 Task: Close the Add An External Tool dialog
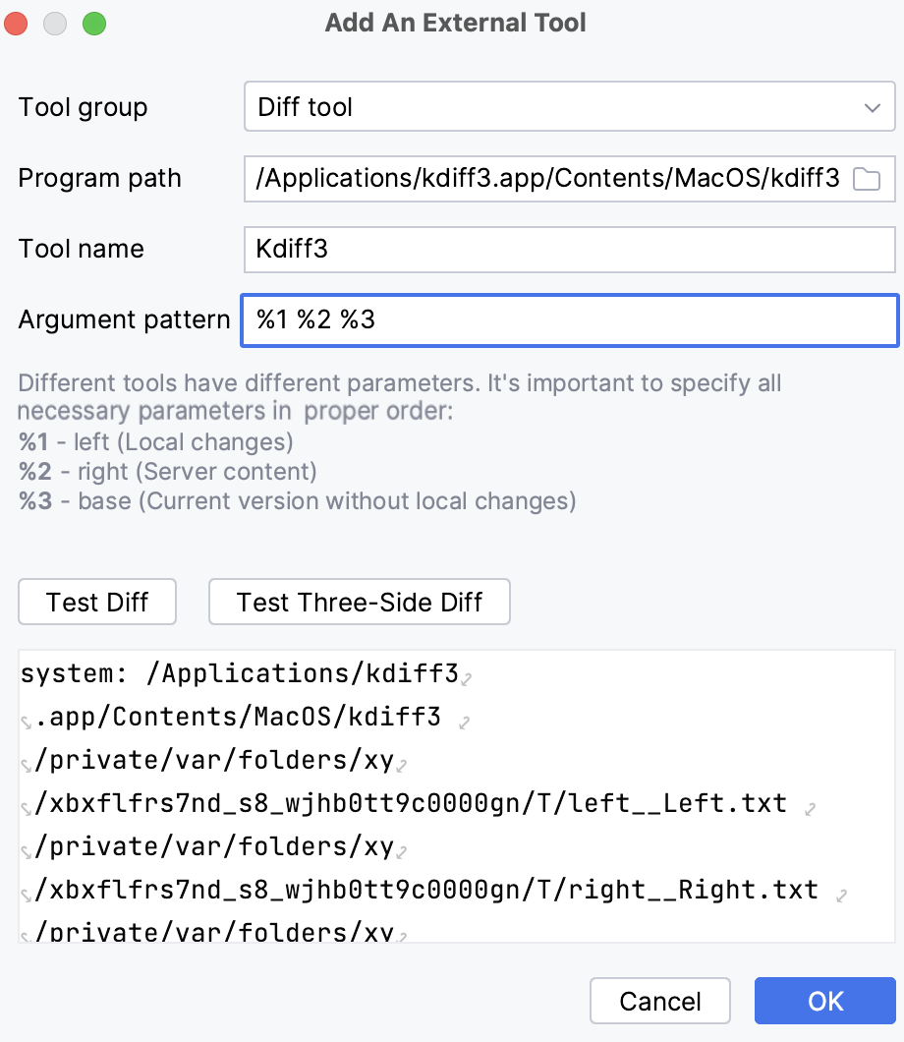(x=16, y=21)
